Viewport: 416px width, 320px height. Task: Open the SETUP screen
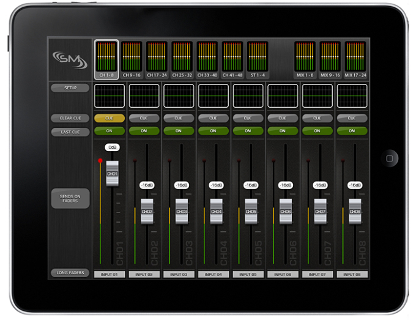(70, 88)
